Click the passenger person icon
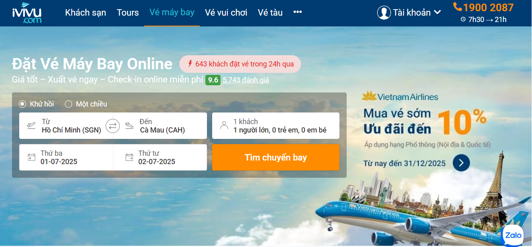The width and height of the screenshot is (532, 247). point(224,126)
